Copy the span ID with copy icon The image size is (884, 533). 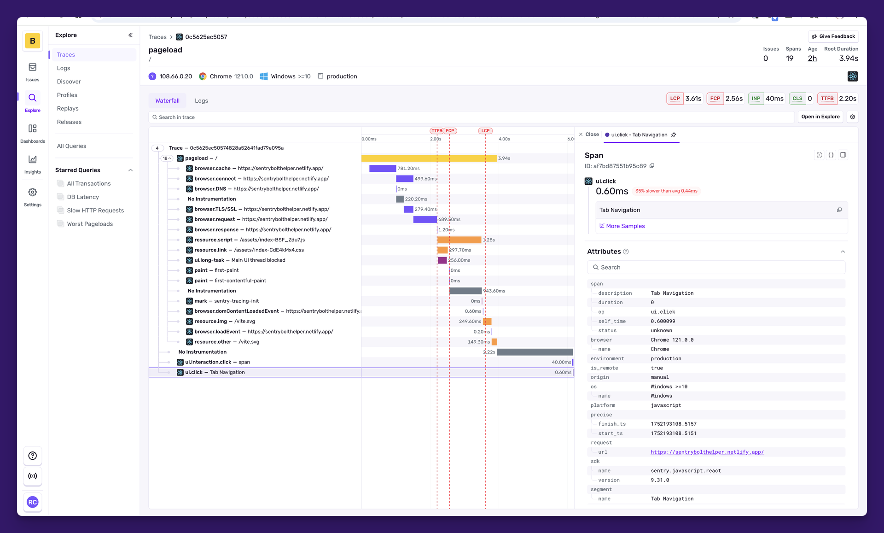click(x=652, y=166)
